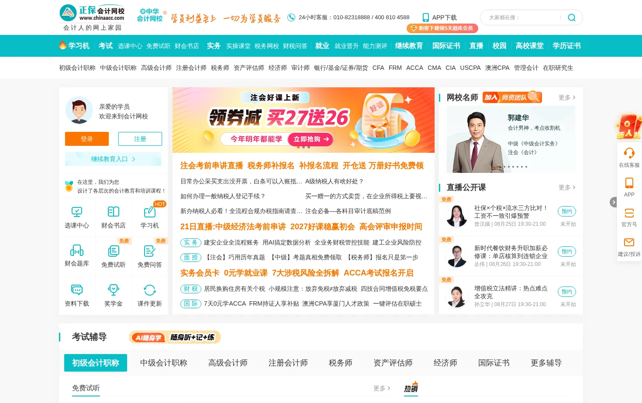Image resolution: width=642 pixels, height=403 pixels.
Task: Expand 更多 beside 网校名师
Action: click(567, 97)
